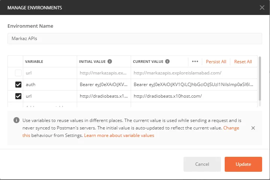Click Reset All values

pos(243,62)
